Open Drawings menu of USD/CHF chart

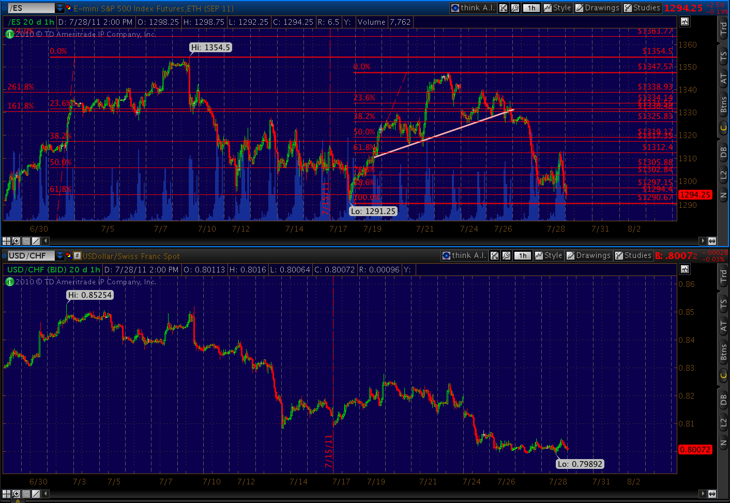[588, 255]
